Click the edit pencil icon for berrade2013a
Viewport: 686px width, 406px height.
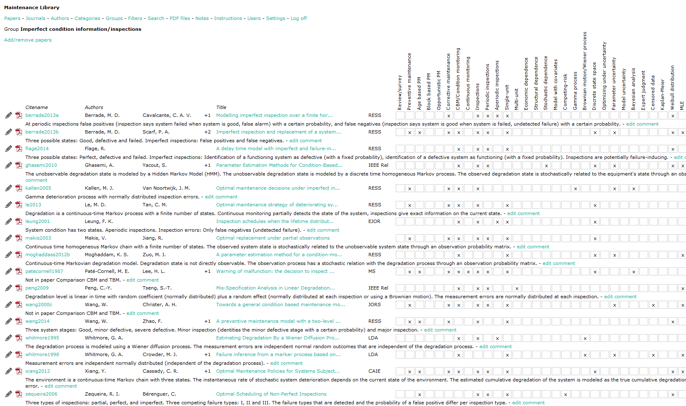click(8, 115)
